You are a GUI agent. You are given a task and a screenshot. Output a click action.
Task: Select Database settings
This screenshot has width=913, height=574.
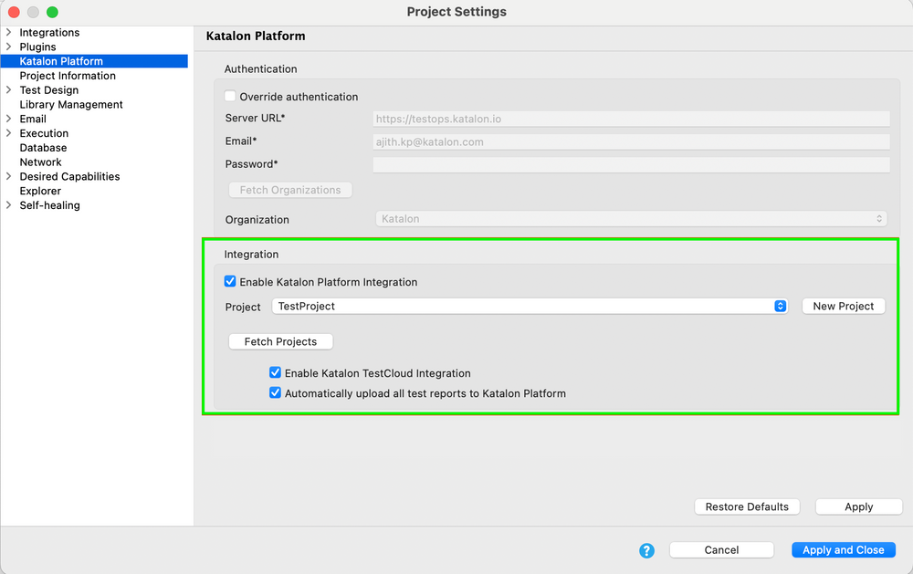pos(42,147)
